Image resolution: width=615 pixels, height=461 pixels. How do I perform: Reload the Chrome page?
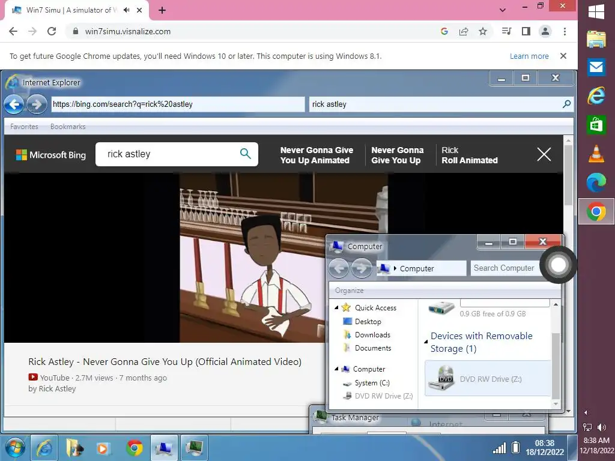pyautogui.click(x=52, y=31)
